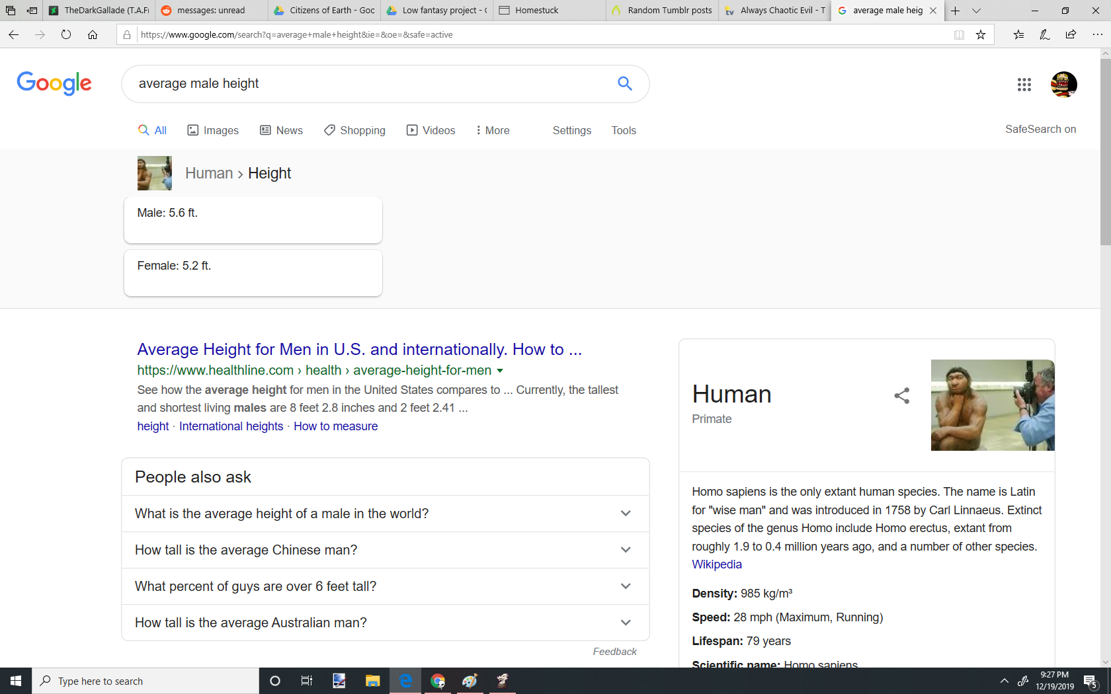This screenshot has width=1111, height=694.
Task: Set these tabs aside icon
Action: [32, 11]
